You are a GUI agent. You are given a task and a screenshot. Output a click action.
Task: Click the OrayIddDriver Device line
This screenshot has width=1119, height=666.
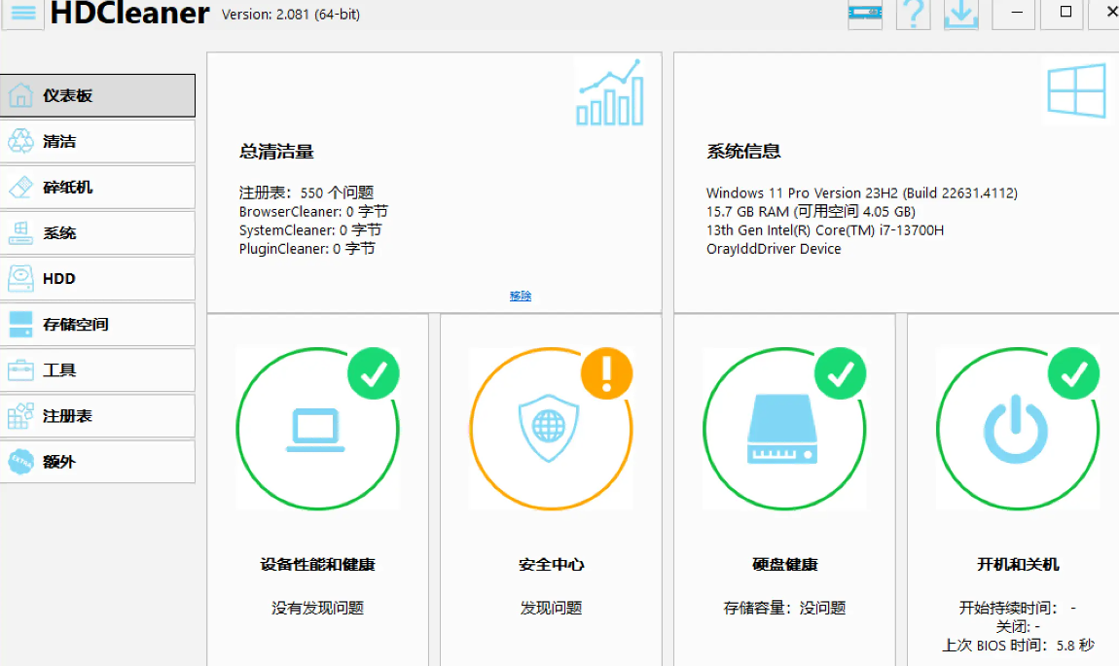[x=774, y=249]
